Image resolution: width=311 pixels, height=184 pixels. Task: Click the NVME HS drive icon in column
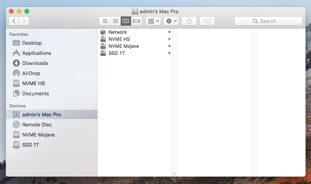(103, 39)
